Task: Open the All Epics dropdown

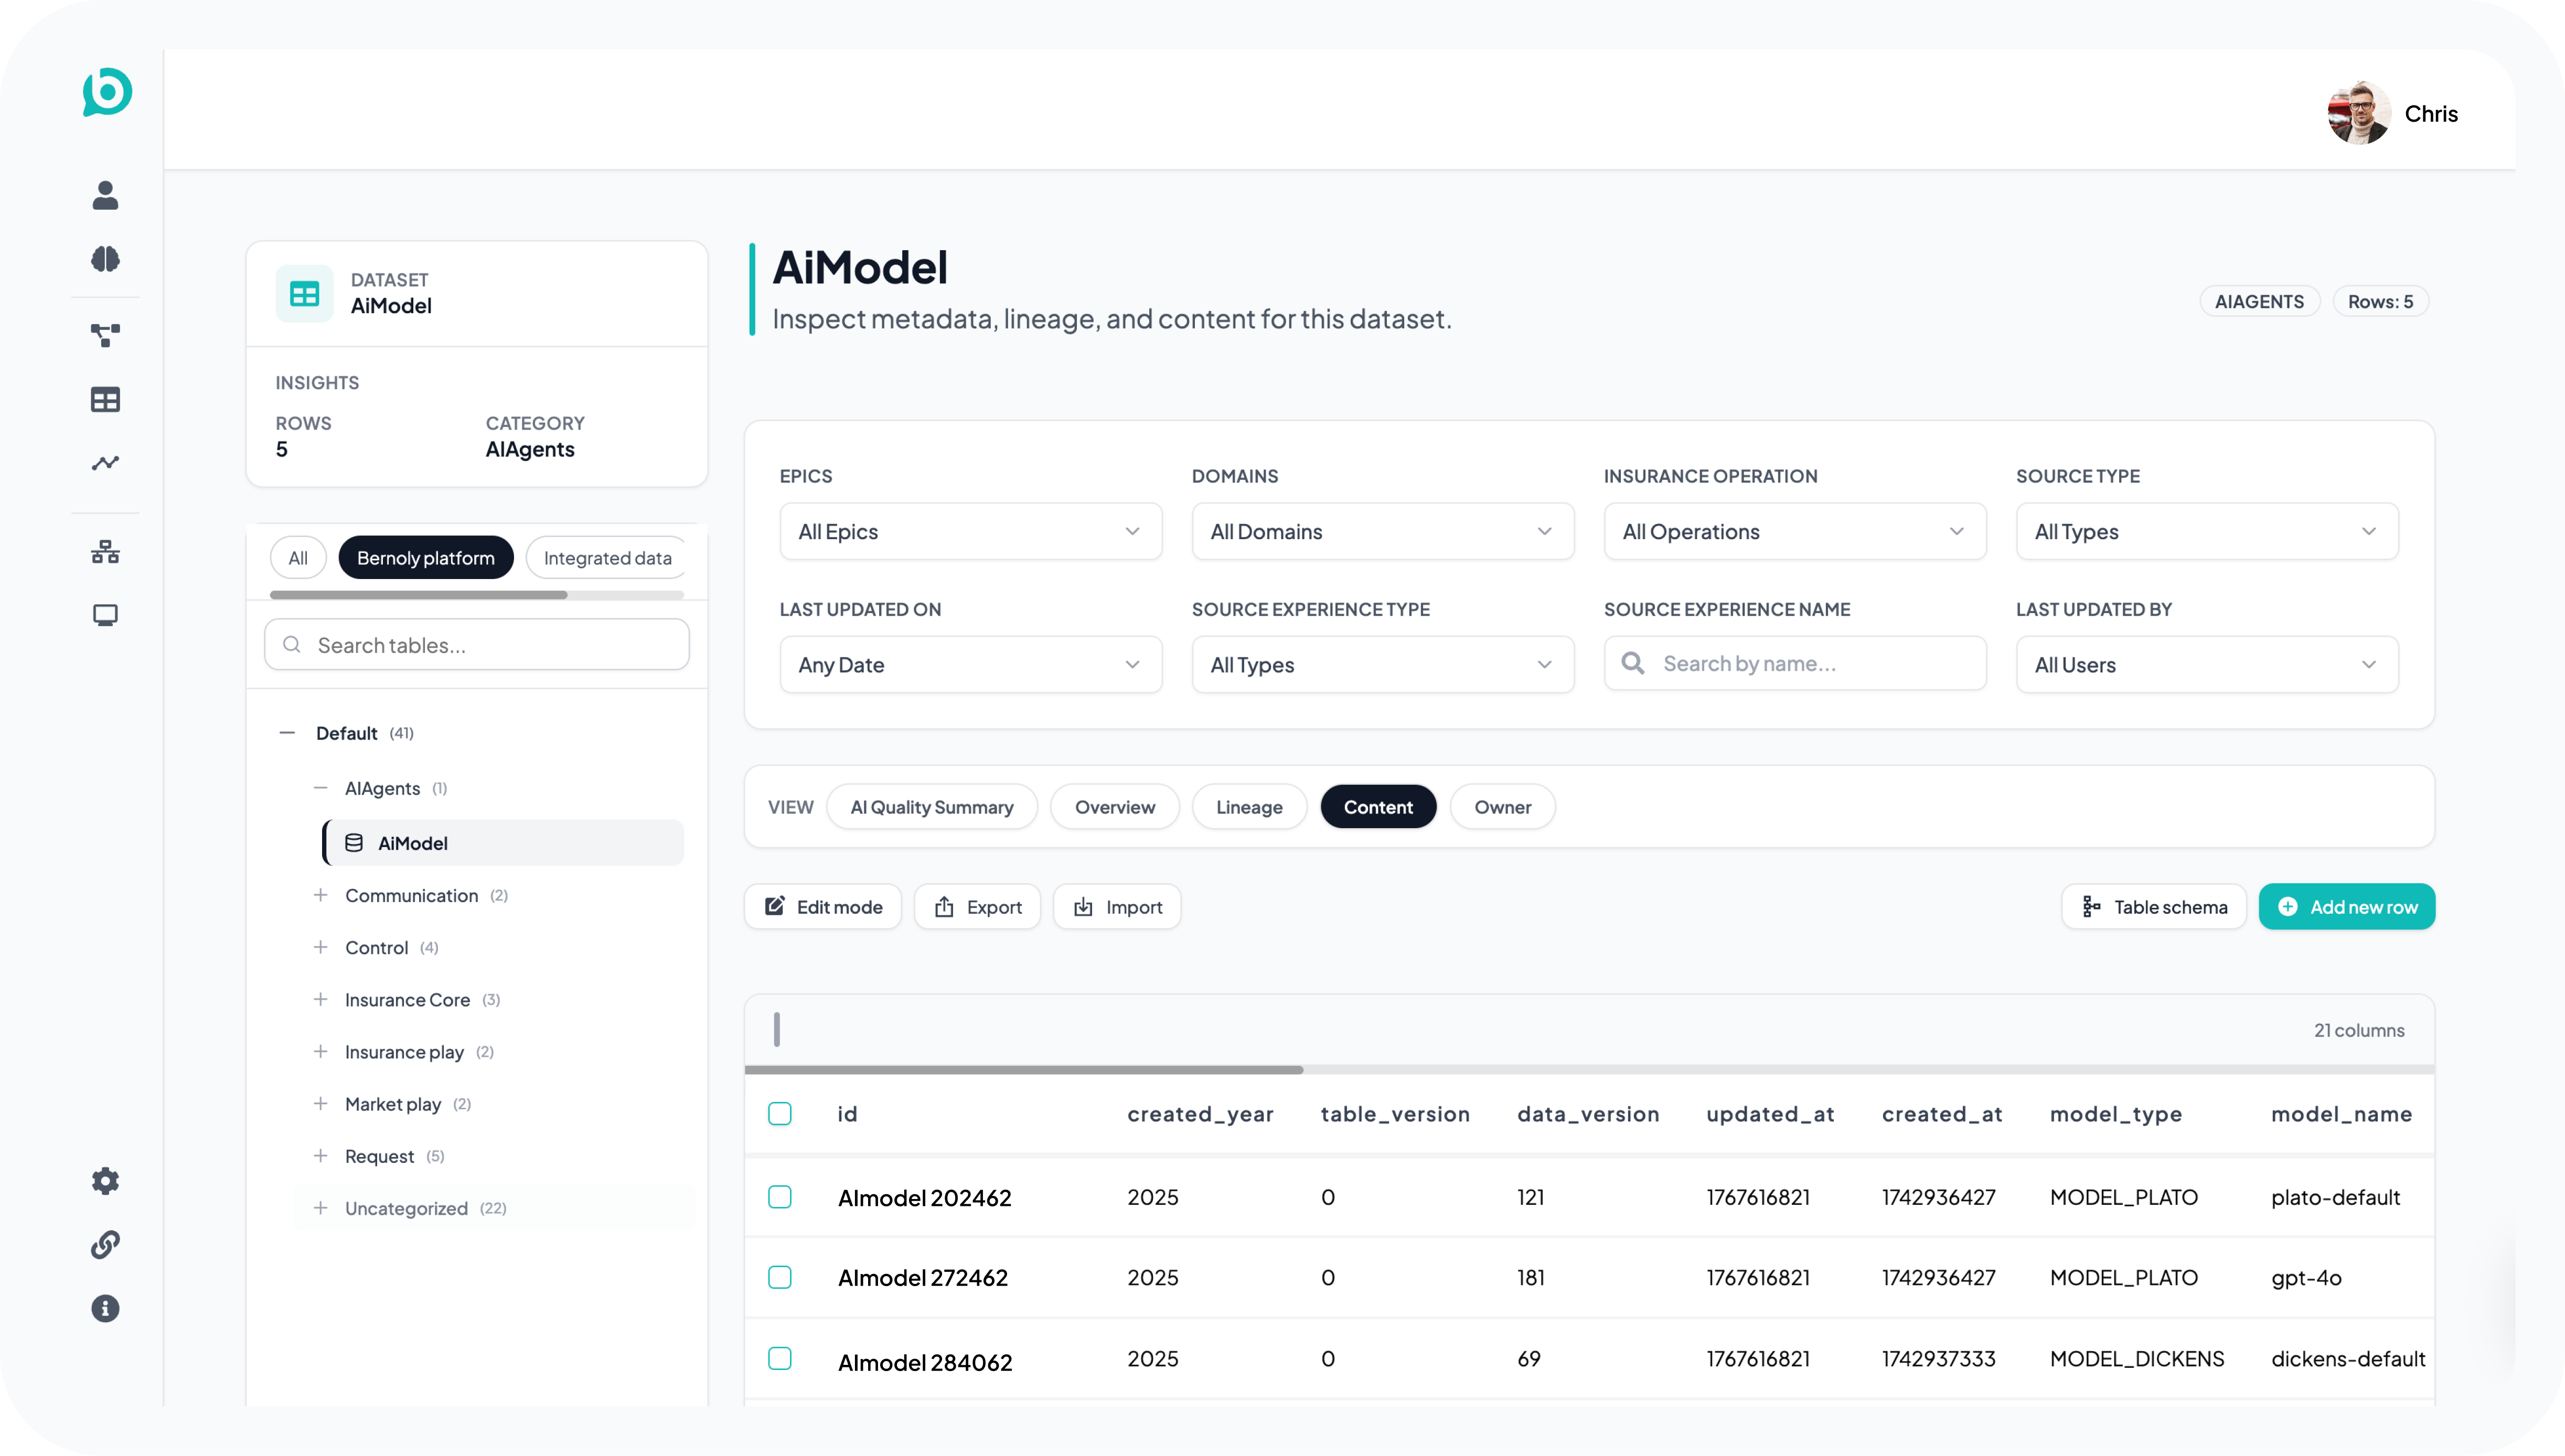Action: pos(970,531)
